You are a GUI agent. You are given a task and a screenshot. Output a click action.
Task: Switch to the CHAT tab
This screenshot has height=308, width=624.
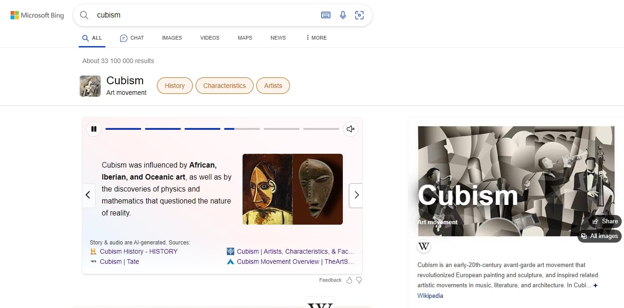[x=132, y=38]
